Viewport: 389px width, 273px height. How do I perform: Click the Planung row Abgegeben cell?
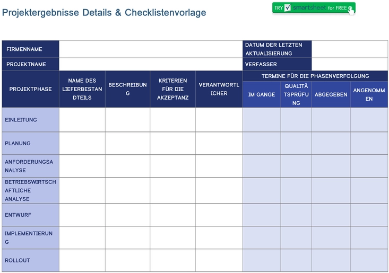[331, 143]
